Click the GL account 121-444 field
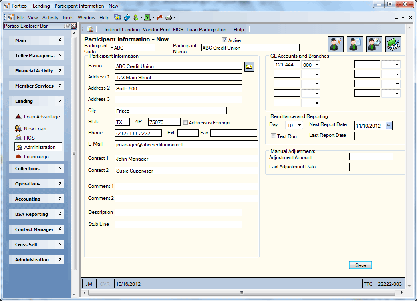The image size is (417, 301). (x=287, y=64)
